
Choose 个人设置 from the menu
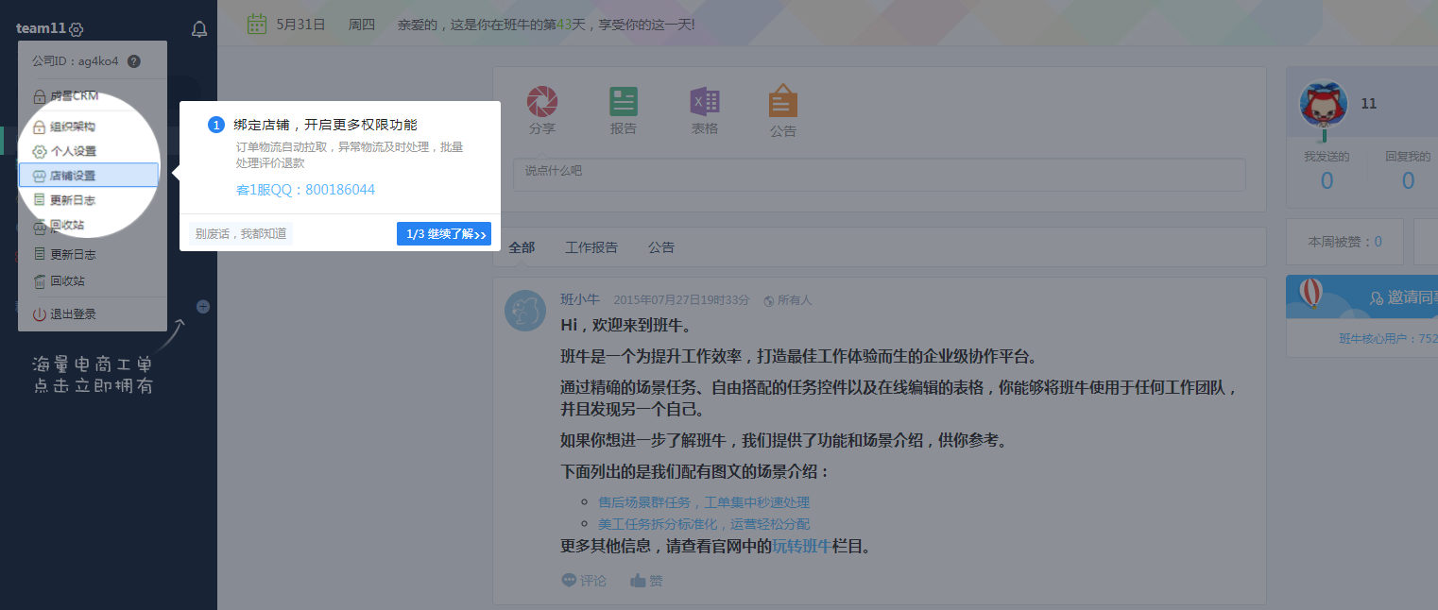[73, 151]
